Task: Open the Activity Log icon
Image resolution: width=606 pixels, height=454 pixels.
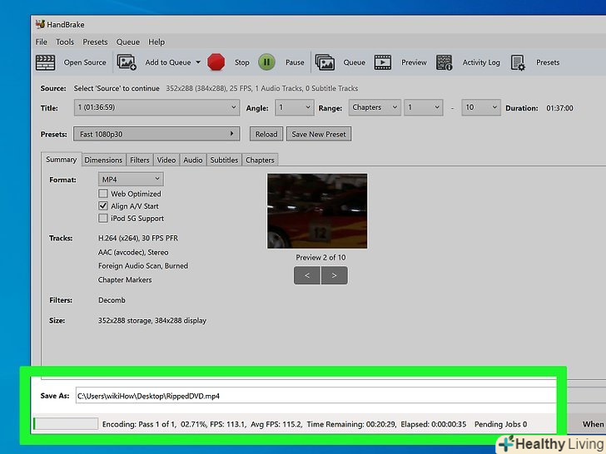Action: pos(445,62)
